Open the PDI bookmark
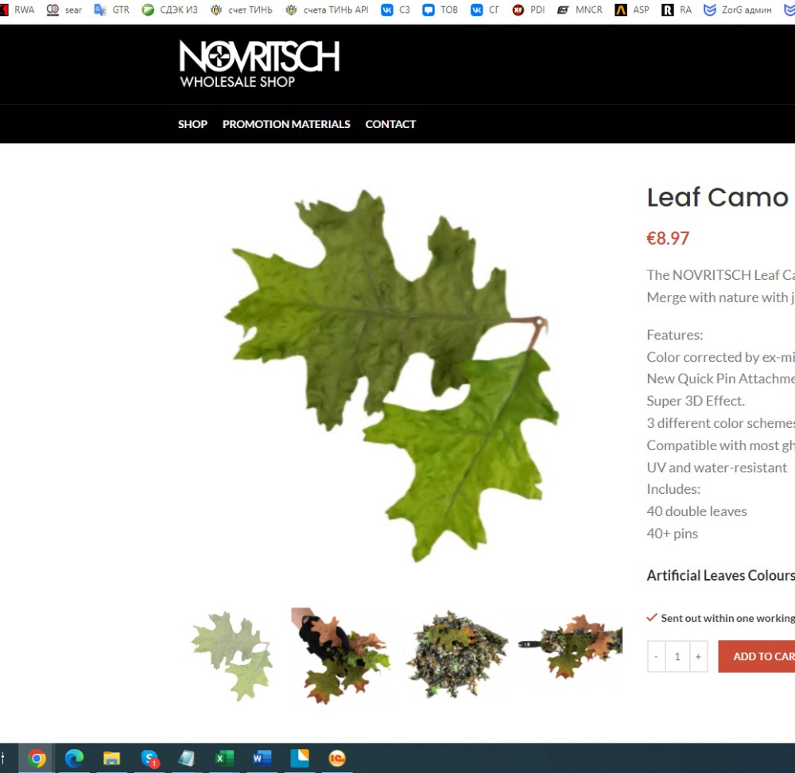This screenshot has height=773, width=795. point(529,10)
